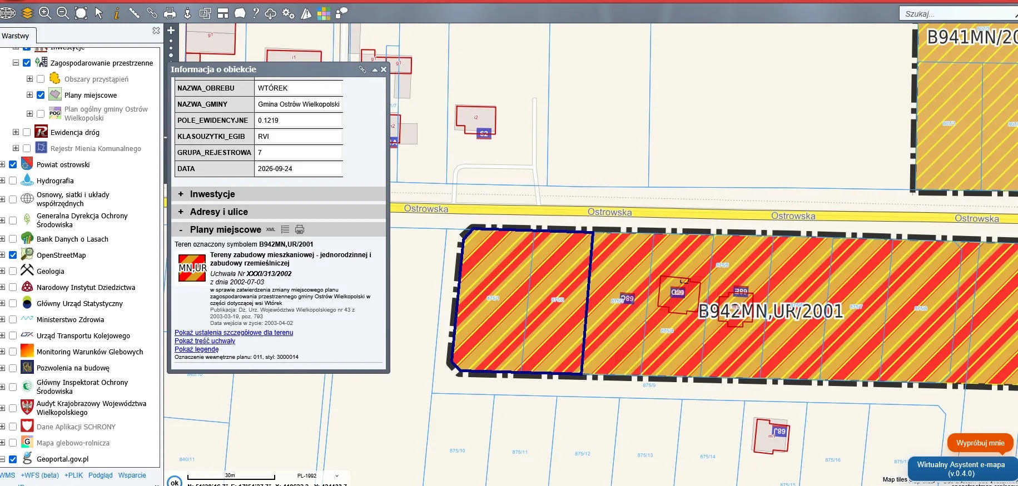The width and height of the screenshot is (1018, 486).
Task: Toggle the OpenStreetMap layer checkbox
Action: 13,255
